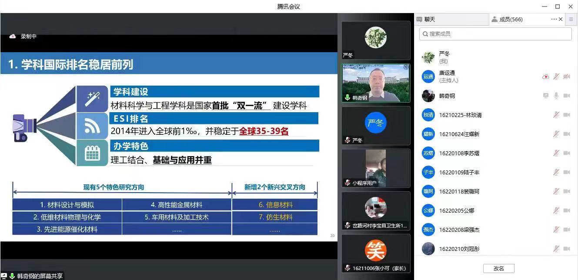
Task: Toggle muted microphone for 16220205公娜
Action: 556,211
